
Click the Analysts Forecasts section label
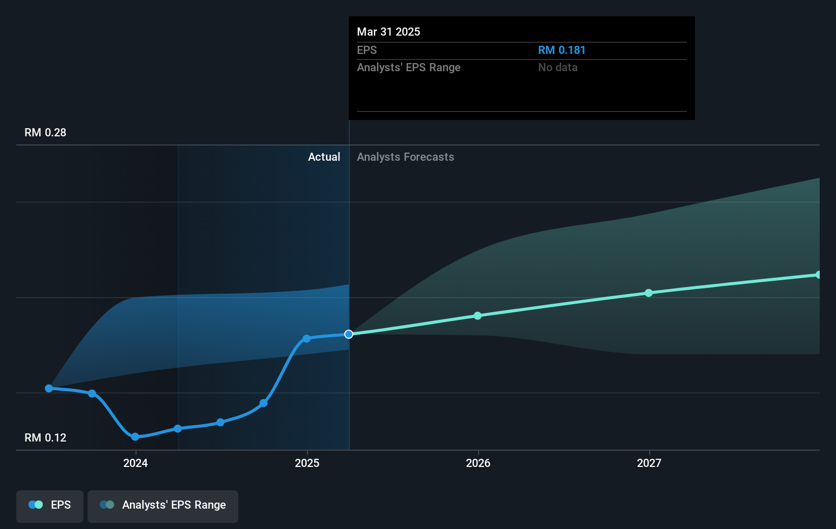405,157
